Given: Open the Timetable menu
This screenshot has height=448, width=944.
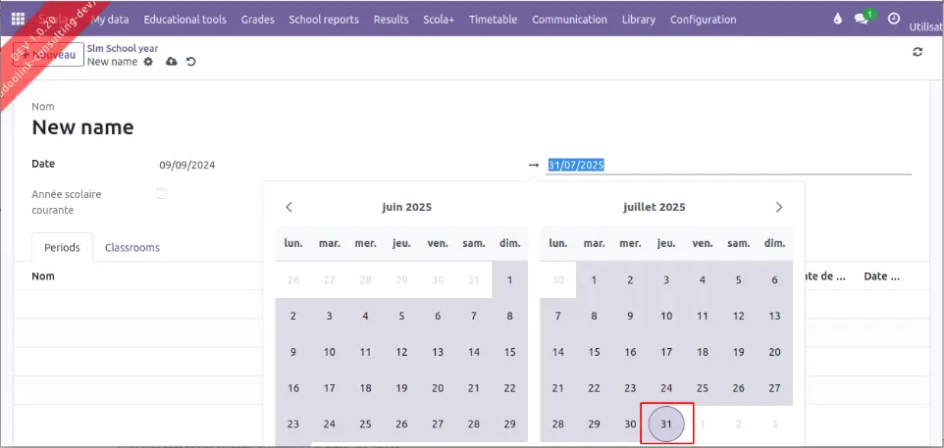Looking at the screenshot, I should pos(493,20).
